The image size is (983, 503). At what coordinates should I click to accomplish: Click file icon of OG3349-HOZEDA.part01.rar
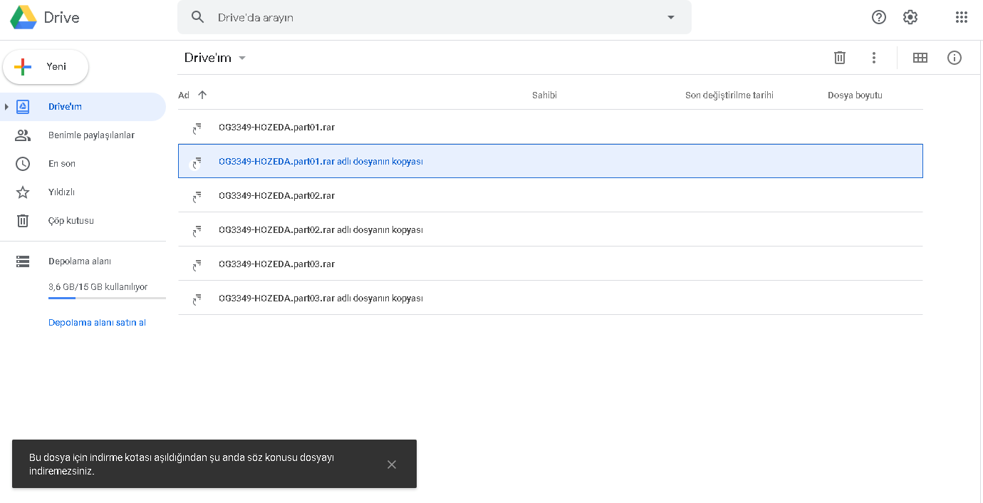(197, 128)
